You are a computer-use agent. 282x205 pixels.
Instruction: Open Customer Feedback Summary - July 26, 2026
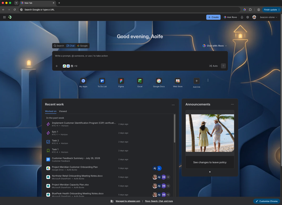(109, 159)
